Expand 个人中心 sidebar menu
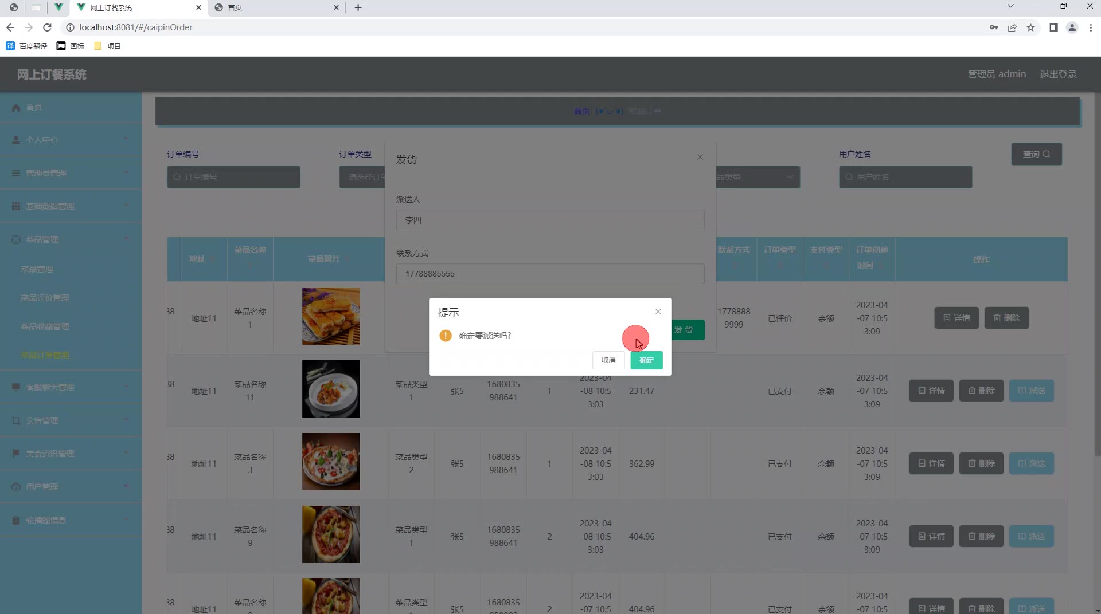This screenshot has width=1101, height=614. point(71,140)
